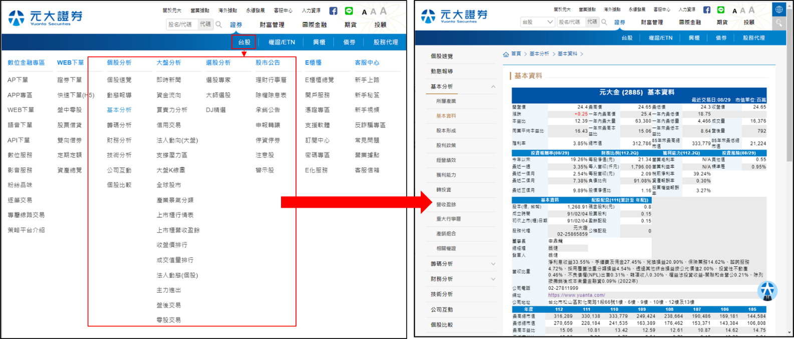This screenshot has height=339, width=794.
Task: Click the 代碼 selector in the left screenshot
Action: pyautogui.click(x=205, y=24)
